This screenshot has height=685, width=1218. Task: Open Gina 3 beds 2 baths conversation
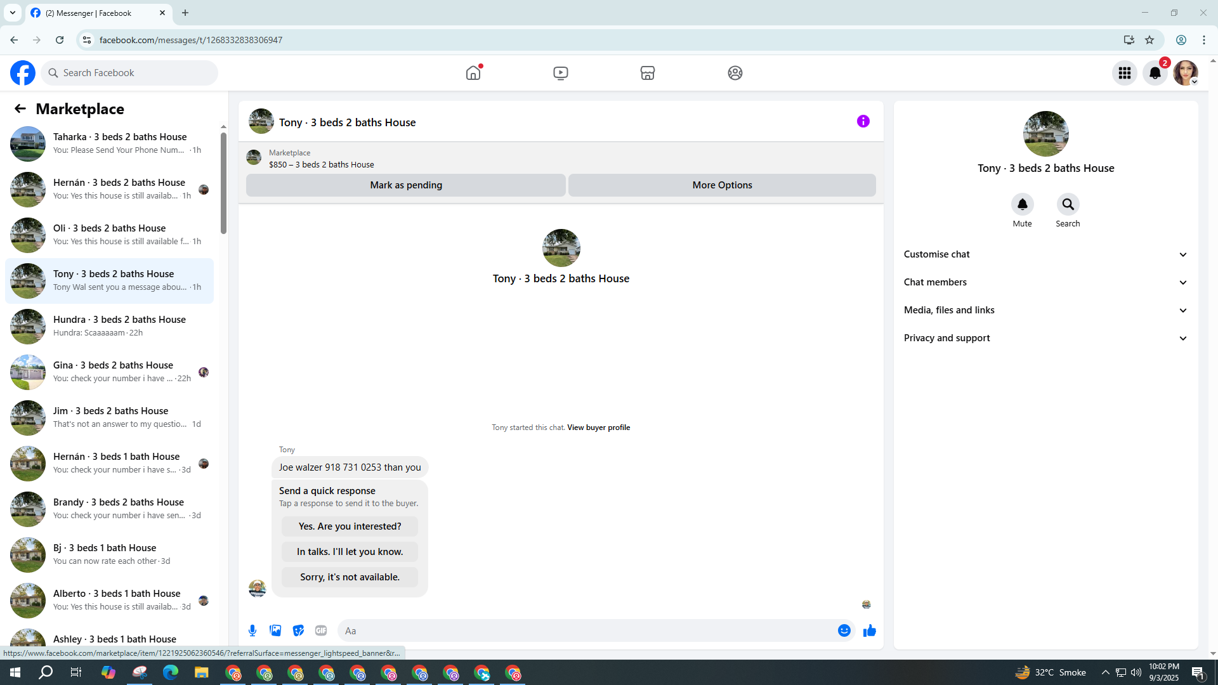[x=109, y=372]
